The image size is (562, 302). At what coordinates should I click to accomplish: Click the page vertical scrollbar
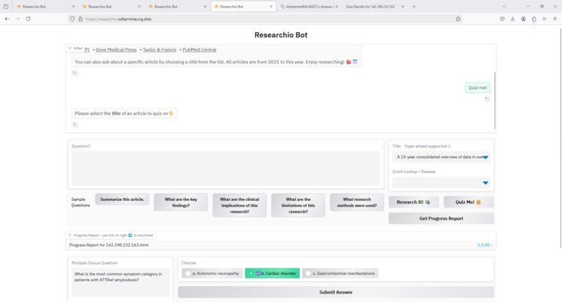coord(560,138)
